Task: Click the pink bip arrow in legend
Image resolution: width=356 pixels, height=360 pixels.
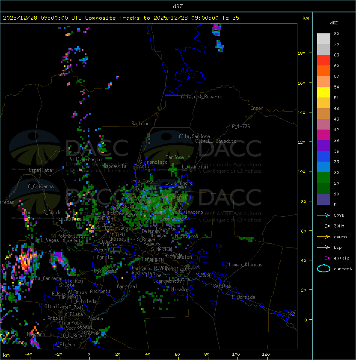Action: [323, 247]
